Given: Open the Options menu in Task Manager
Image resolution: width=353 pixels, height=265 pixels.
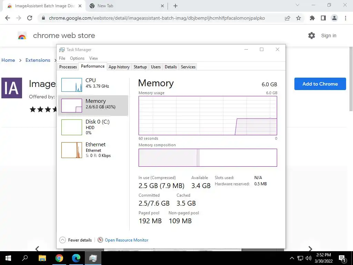Looking at the screenshot, I should tap(77, 58).
